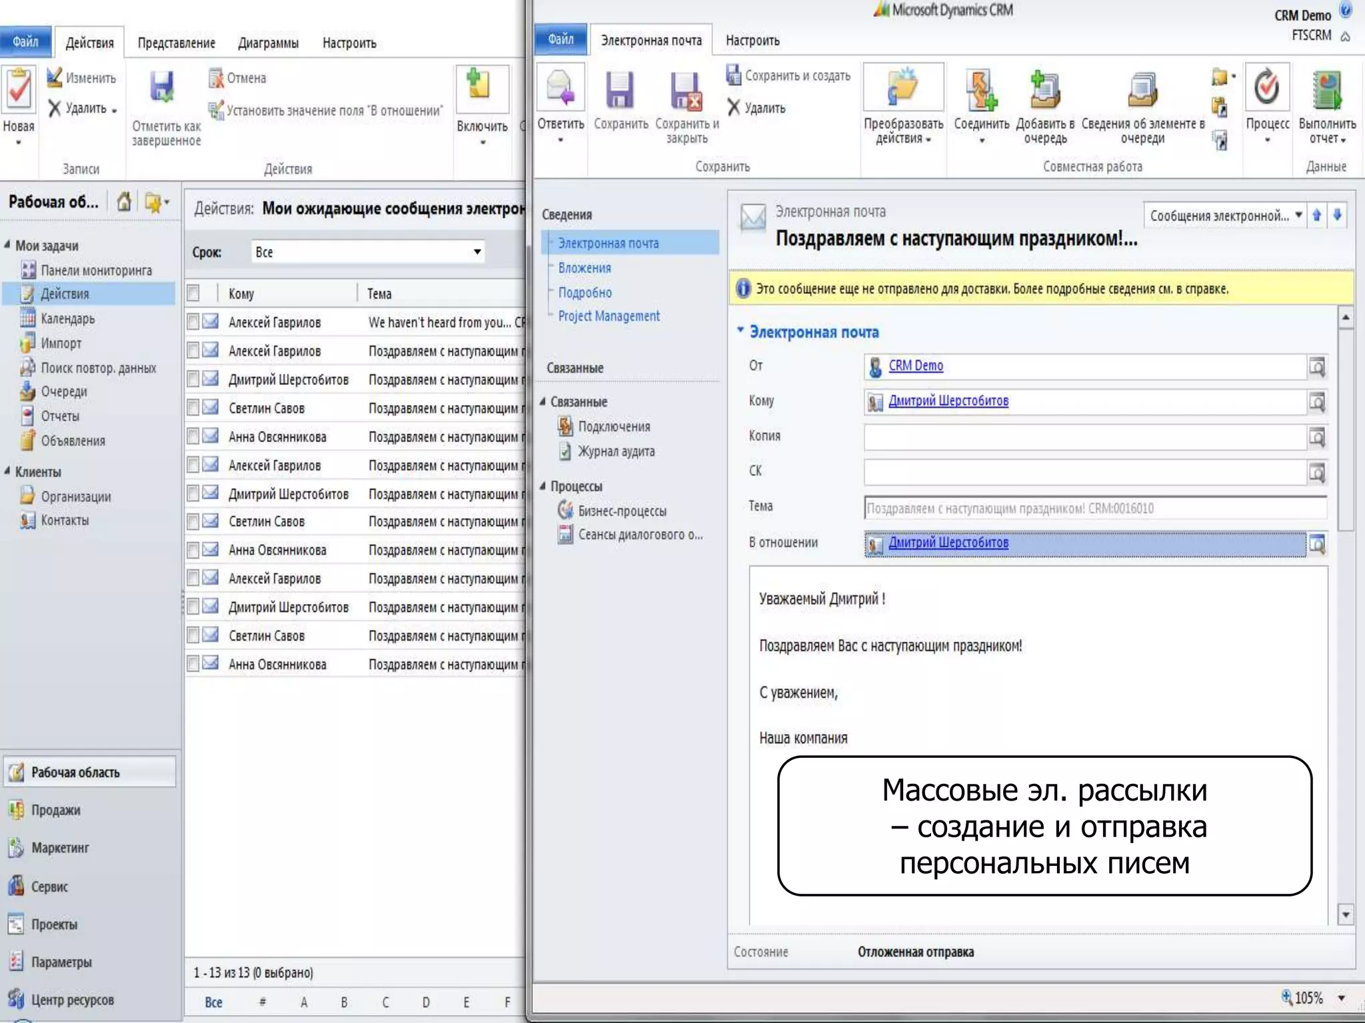
Task: Click the Connect (Соединить) icon
Action: tap(981, 91)
